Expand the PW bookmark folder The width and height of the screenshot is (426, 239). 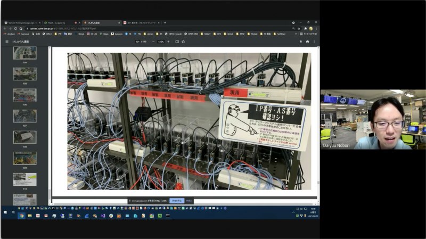point(58,34)
